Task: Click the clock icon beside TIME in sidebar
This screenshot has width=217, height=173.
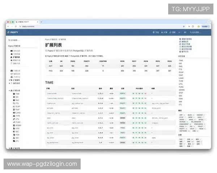Action: click(14, 94)
